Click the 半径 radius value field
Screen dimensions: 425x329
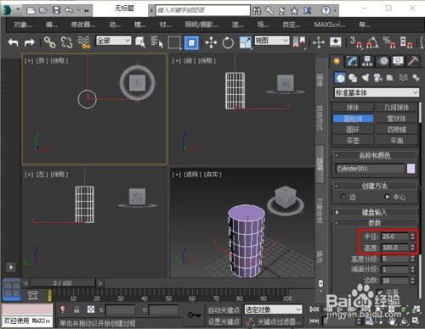(395, 237)
